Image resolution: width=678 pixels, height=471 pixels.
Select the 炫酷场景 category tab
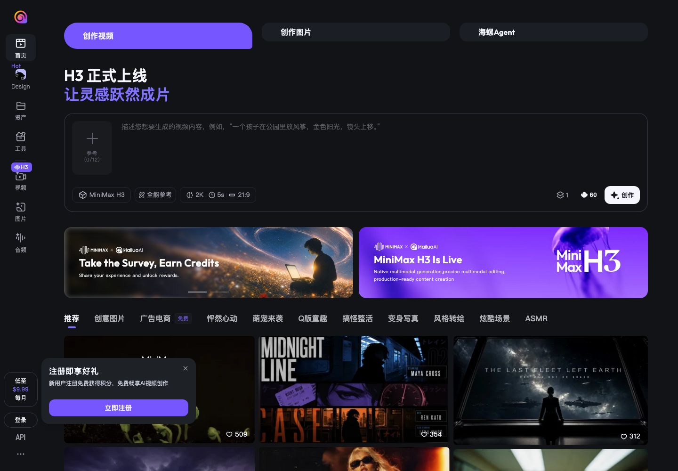(494, 319)
